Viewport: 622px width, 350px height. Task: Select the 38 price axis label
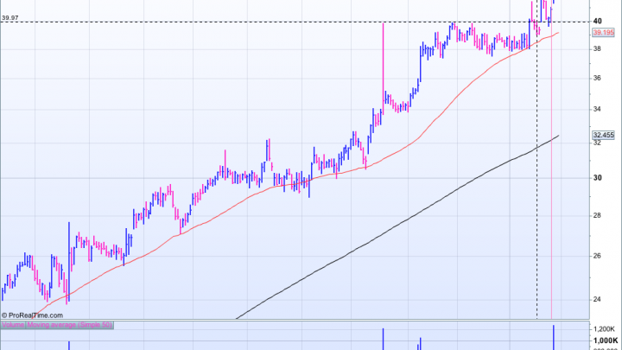598,48
